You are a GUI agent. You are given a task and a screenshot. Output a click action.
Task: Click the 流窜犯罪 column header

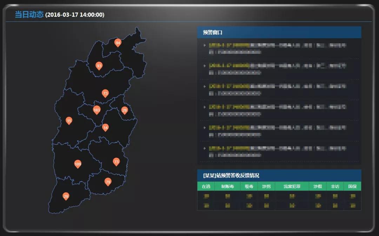click(x=292, y=186)
